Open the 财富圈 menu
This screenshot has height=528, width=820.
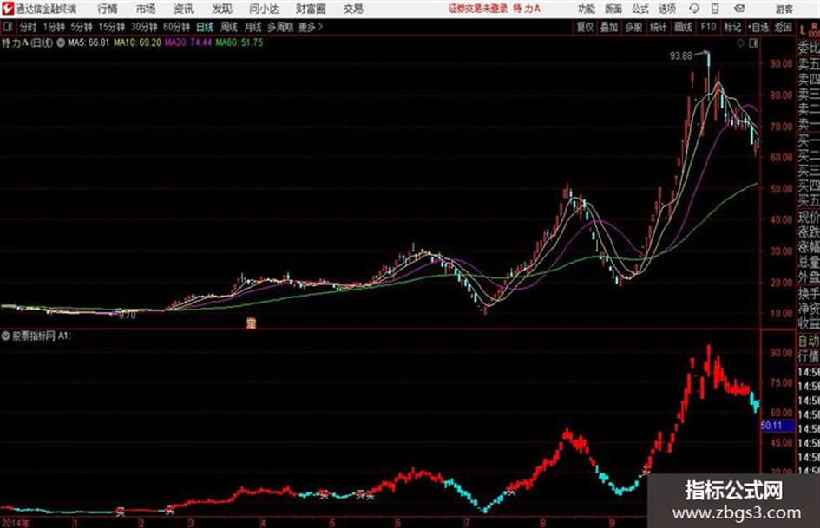pos(311,9)
